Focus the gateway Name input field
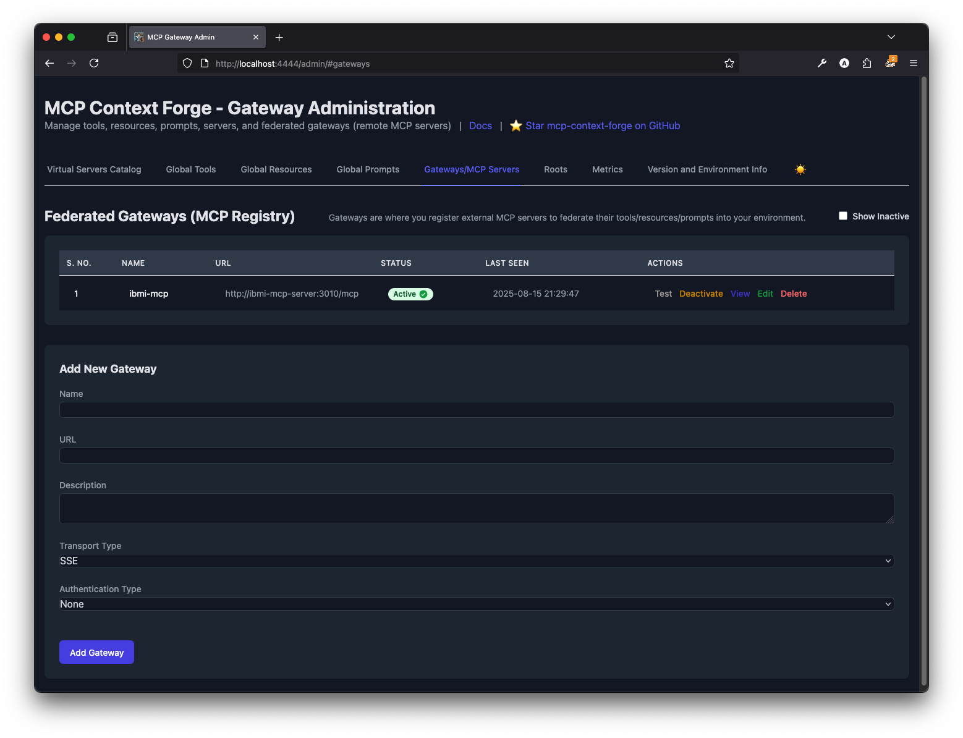 [476, 410]
